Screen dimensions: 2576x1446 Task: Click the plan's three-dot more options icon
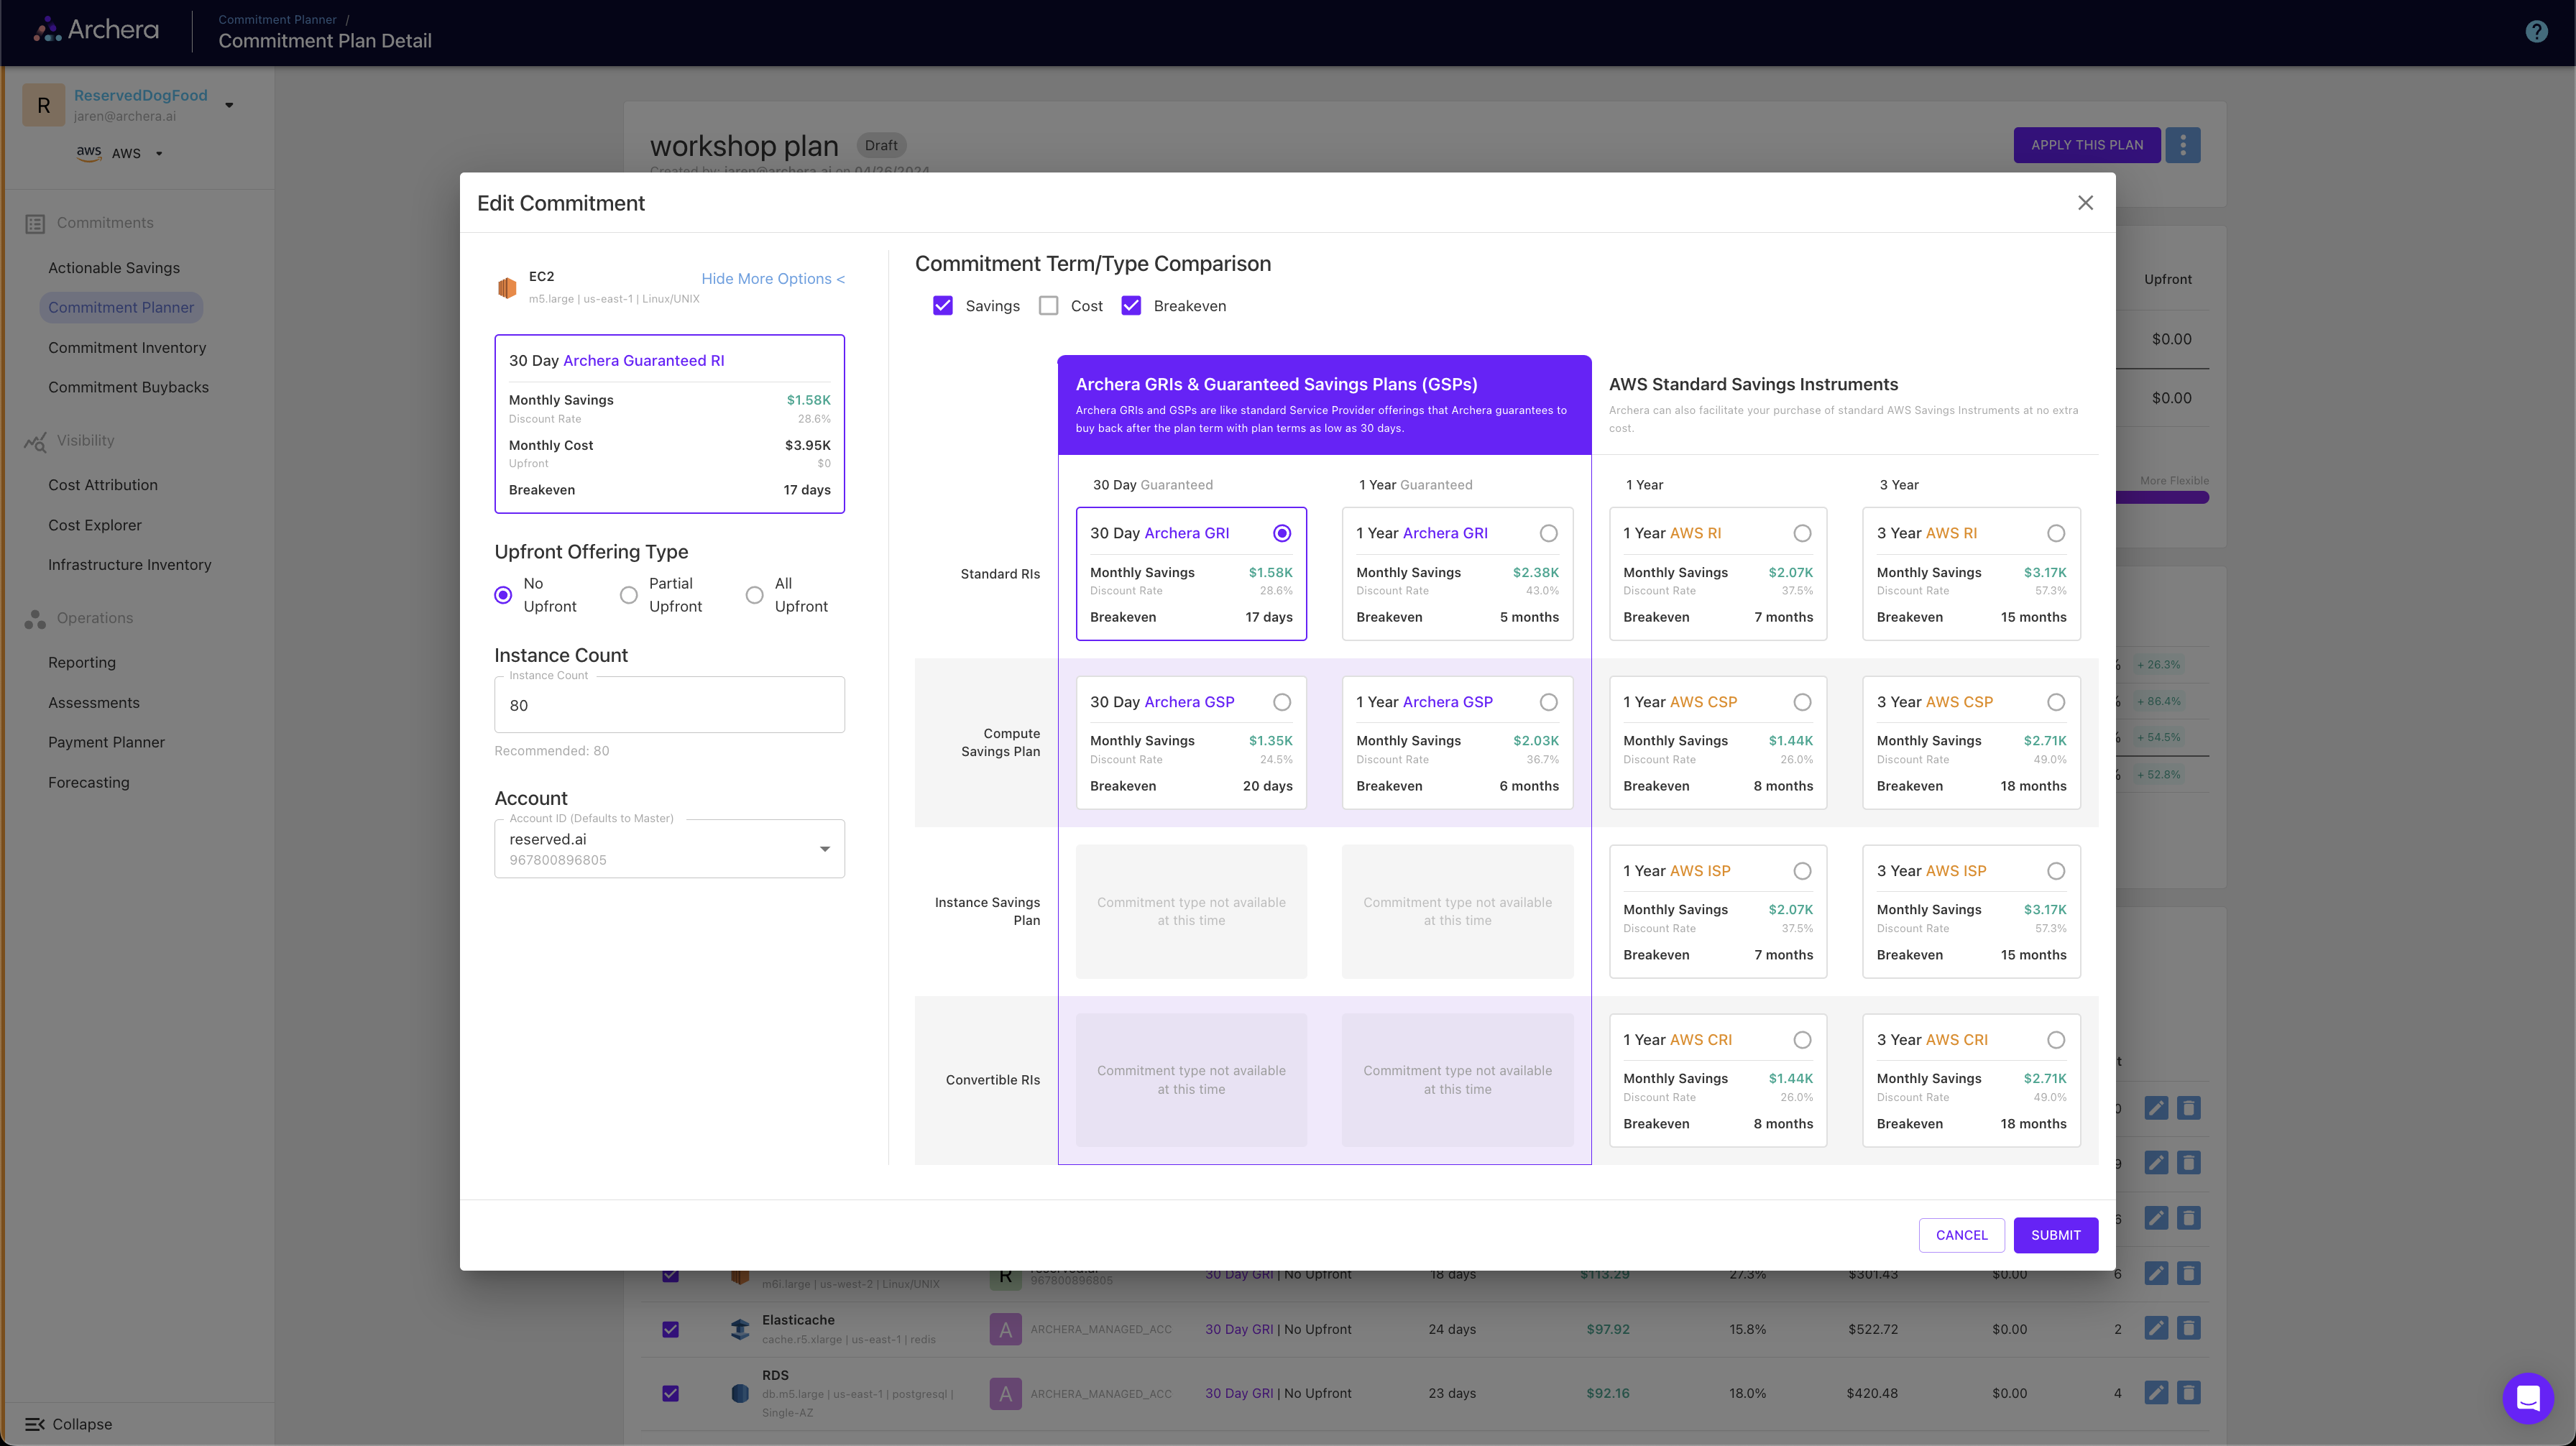(x=2182, y=145)
